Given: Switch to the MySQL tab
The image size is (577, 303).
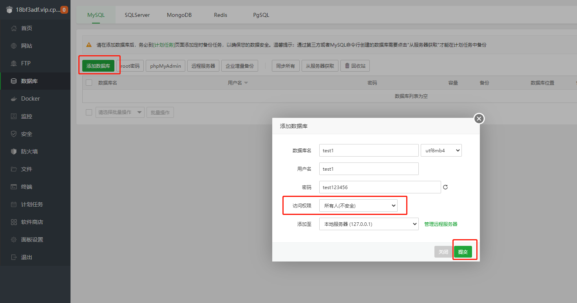Looking at the screenshot, I should (96, 15).
